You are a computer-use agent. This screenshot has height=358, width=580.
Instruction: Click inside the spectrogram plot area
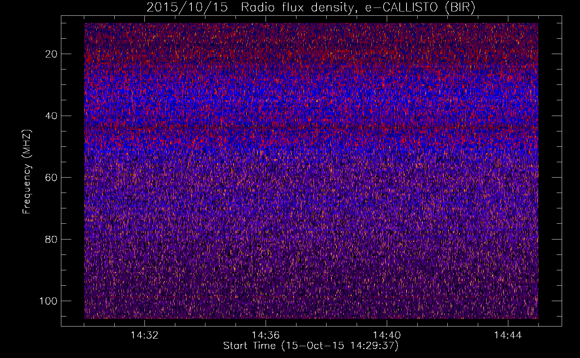pyautogui.click(x=311, y=171)
